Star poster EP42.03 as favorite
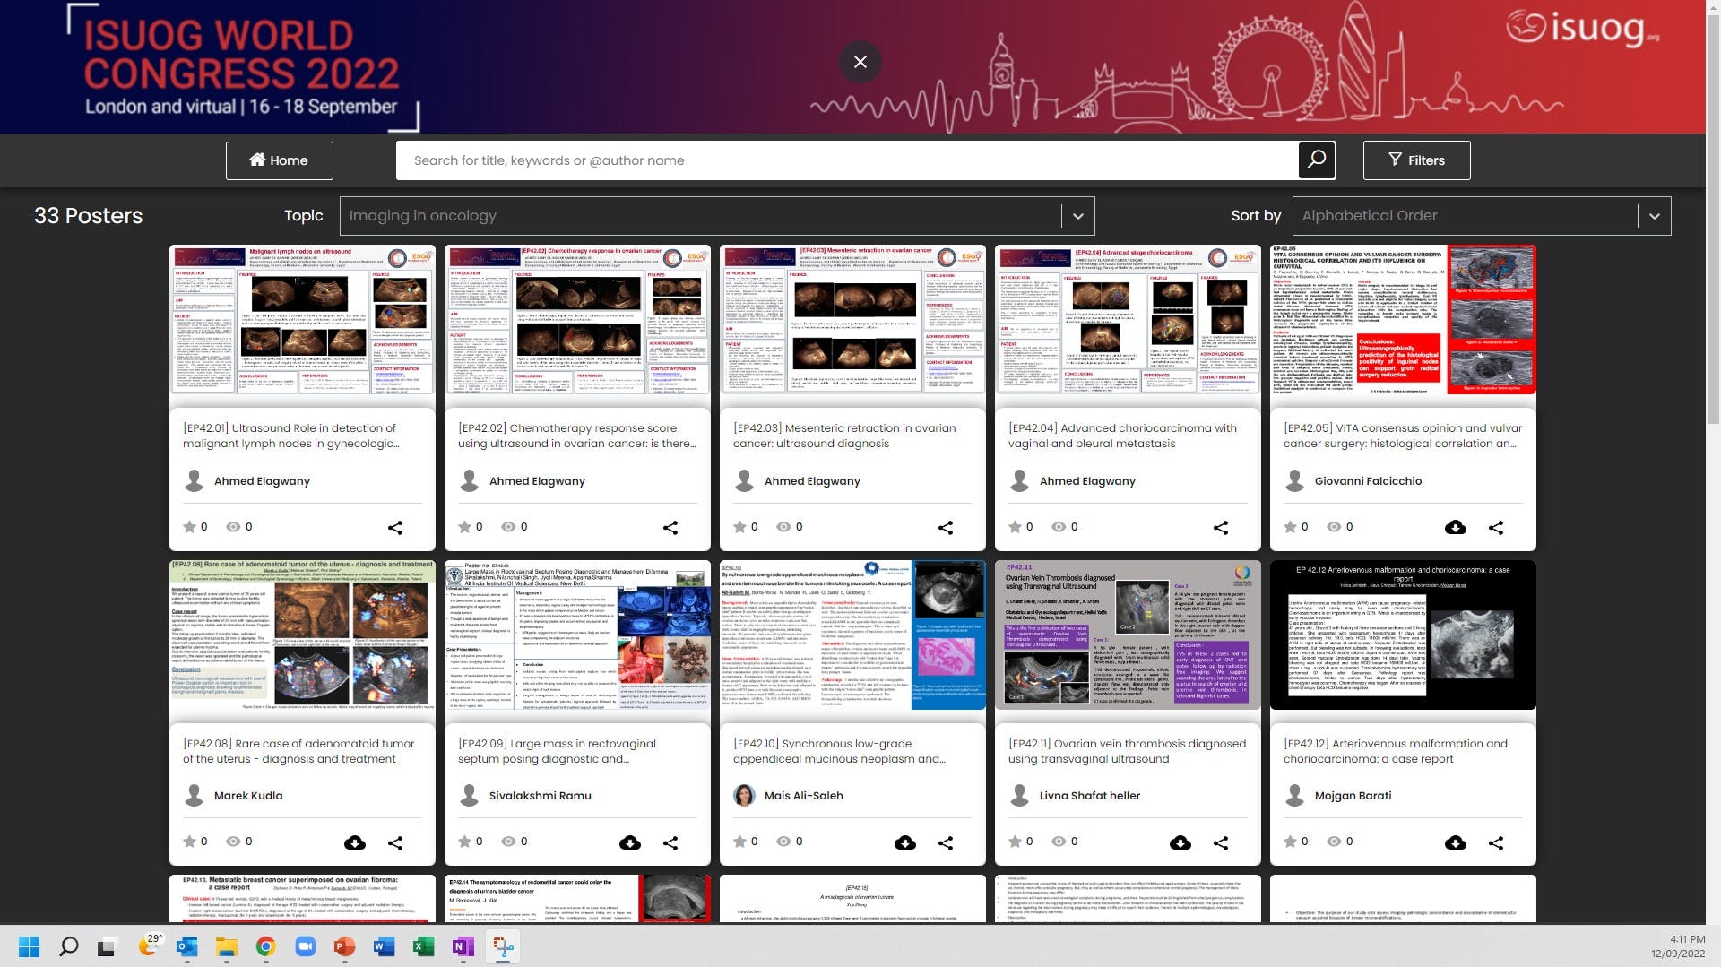The image size is (1721, 967). click(x=739, y=527)
